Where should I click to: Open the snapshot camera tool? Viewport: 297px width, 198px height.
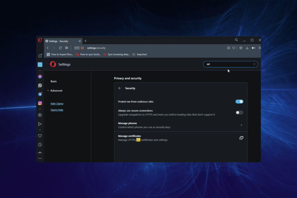(228, 48)
